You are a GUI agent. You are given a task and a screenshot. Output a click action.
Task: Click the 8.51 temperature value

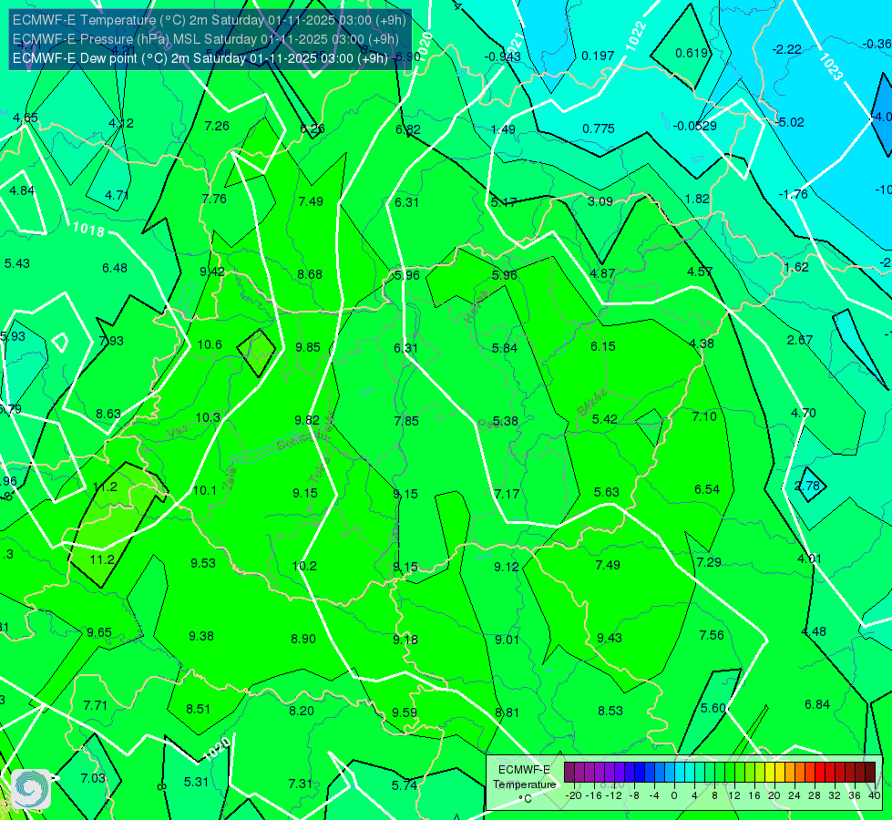tap(198, 709)
